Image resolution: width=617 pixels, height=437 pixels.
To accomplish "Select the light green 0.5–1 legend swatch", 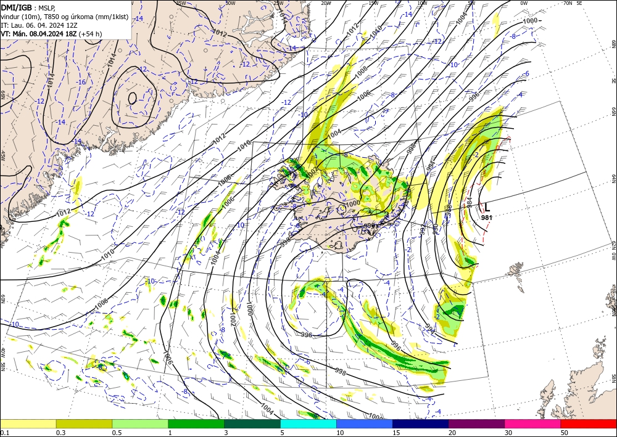I will tap(140, 423).
